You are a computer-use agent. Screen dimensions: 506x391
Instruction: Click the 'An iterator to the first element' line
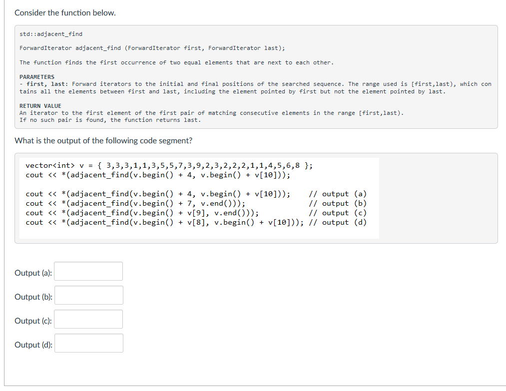tap(211, 113)
